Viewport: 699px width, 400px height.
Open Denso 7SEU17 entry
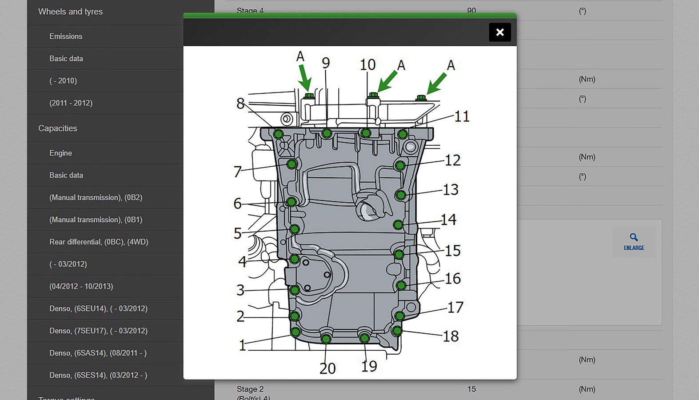click(x=98, y=331)
